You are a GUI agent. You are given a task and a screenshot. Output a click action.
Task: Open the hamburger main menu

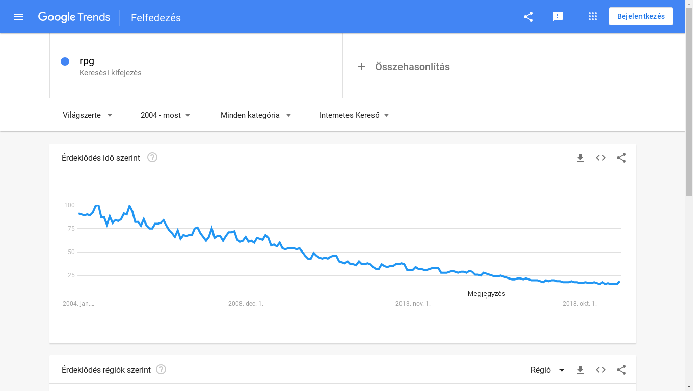18,17
